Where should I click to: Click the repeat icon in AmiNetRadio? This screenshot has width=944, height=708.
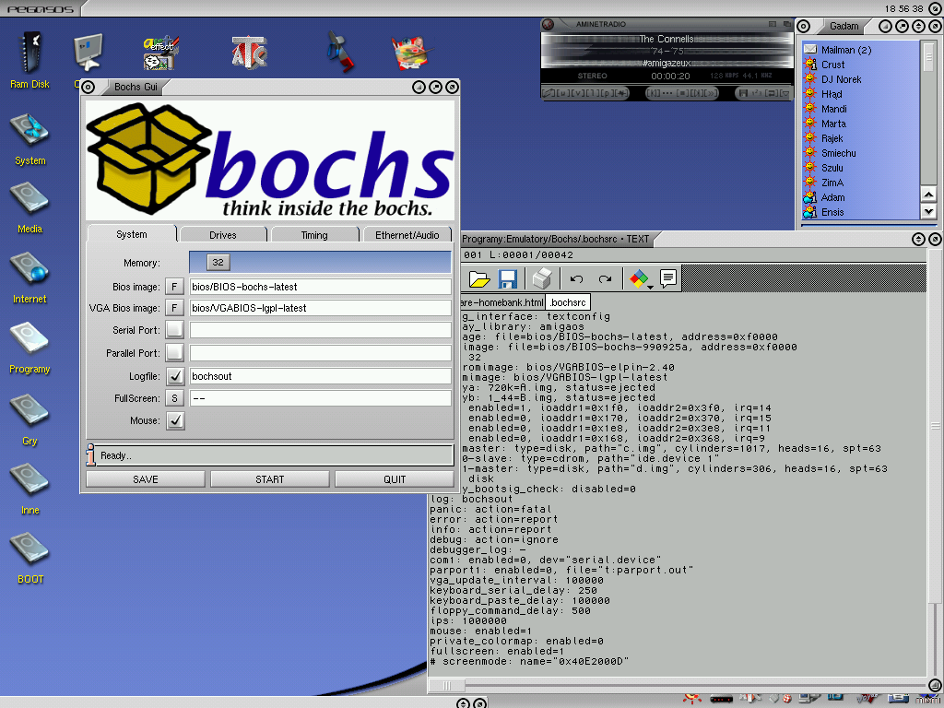771,93
